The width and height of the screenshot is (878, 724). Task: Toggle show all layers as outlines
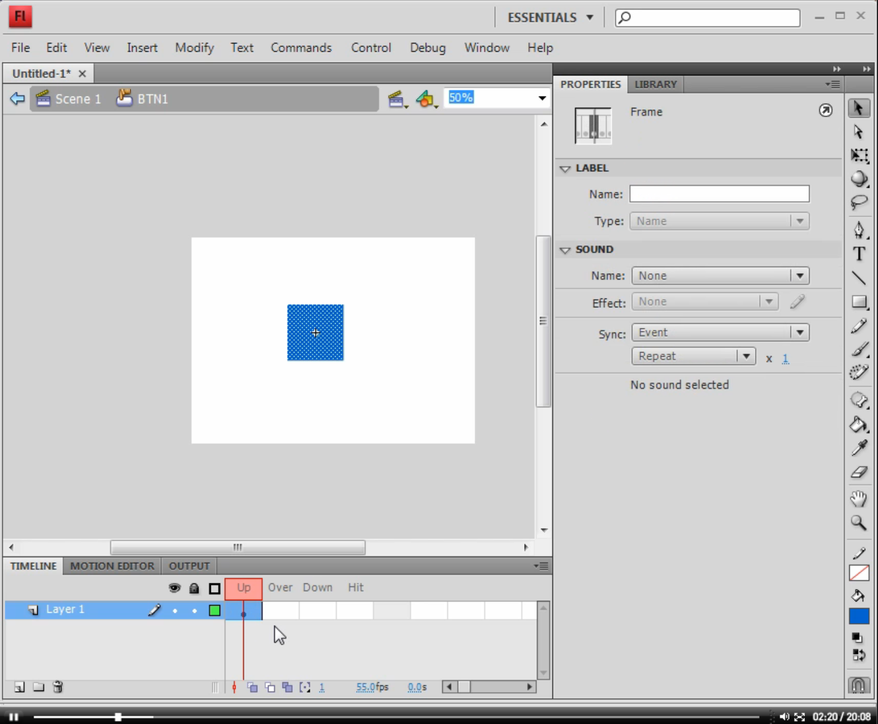coord(214,588)
